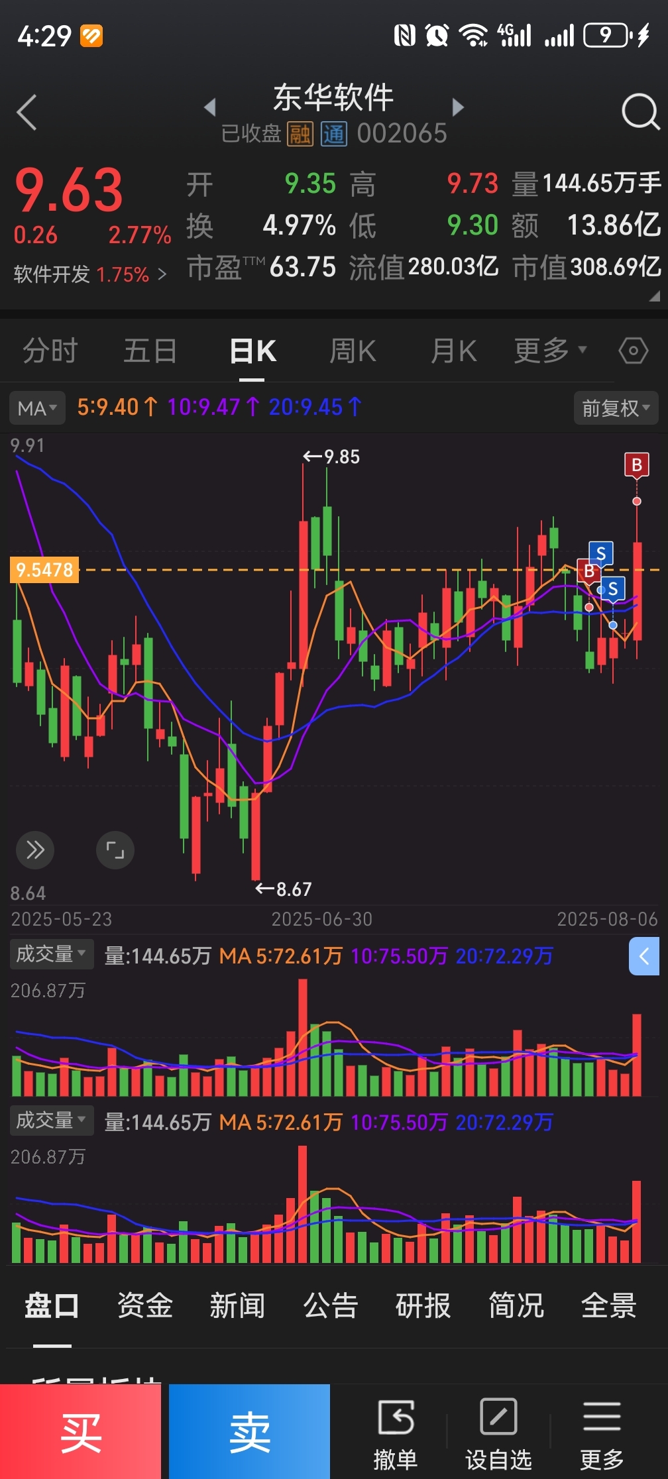Open 软件开发 sector link

[90, 274]
